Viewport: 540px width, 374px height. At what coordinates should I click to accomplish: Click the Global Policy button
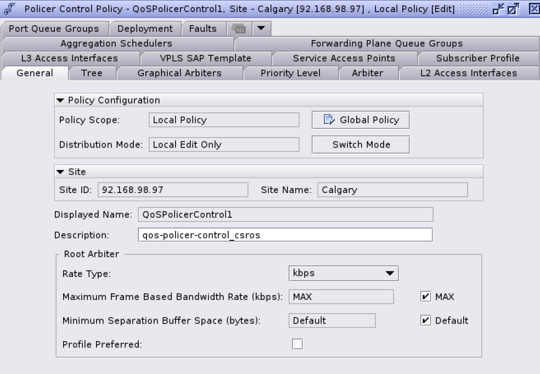coord(361,120)
